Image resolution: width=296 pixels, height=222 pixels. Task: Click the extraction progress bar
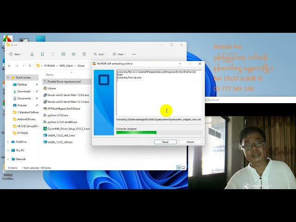pos(159,133)
